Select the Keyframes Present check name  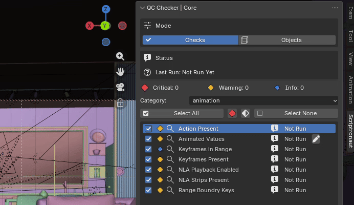pyautogui.click(x=204, y=159)
